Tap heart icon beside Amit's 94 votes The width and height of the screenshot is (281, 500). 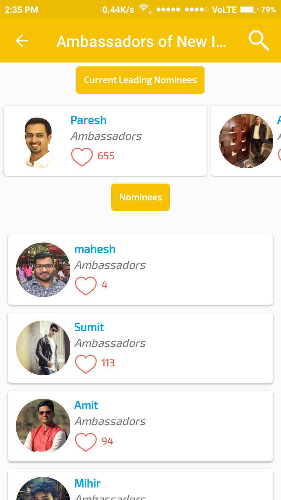point(86,442)
